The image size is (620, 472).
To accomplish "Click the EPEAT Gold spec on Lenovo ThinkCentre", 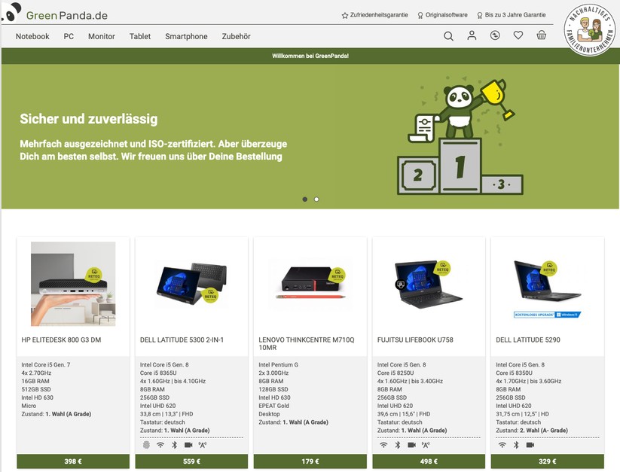I will pos(273,406).
